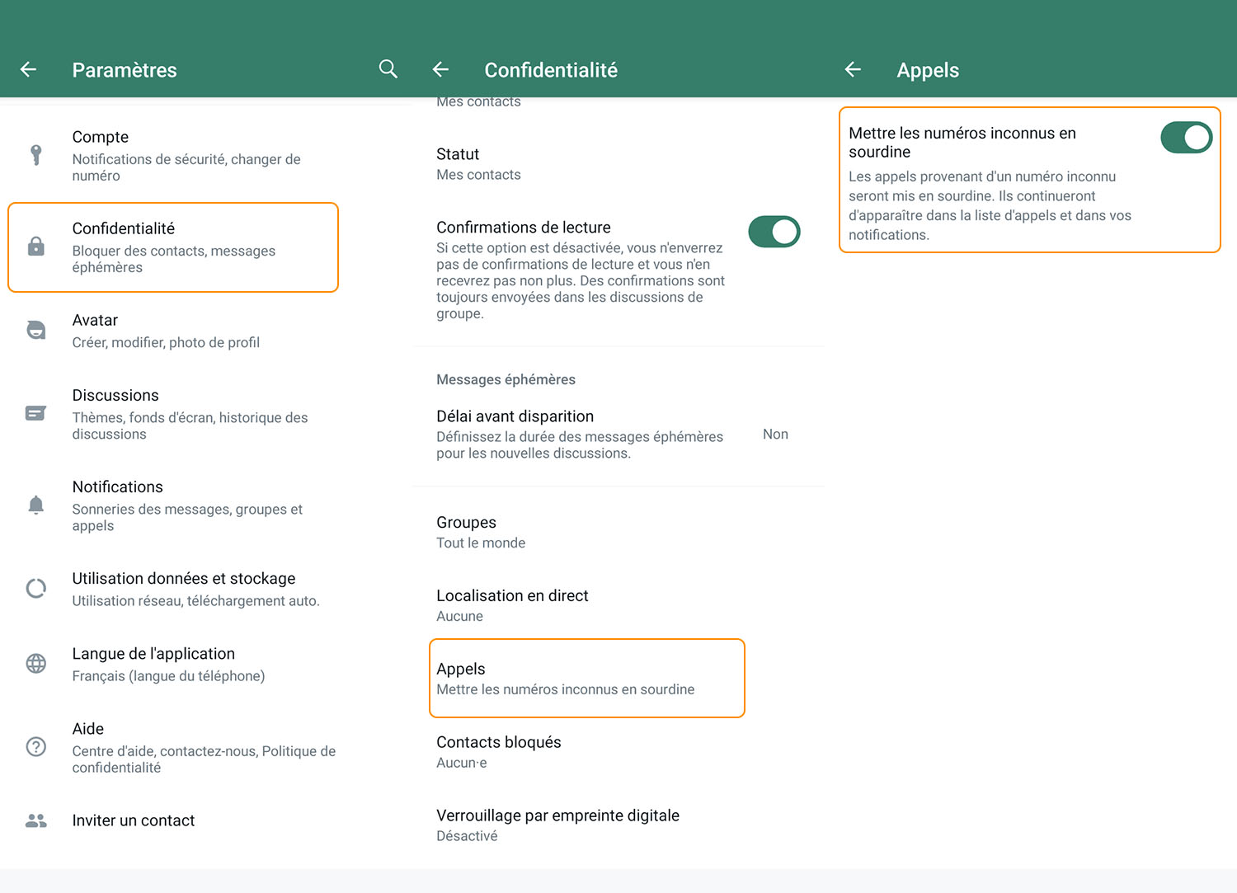Click the data usage circle icon
The width and height of the screenshot is (1237, 893).
tap(36, 588)
